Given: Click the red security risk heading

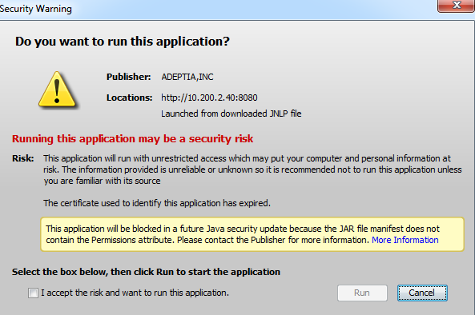Looking at the screenshot, I should tap(132, 139).
